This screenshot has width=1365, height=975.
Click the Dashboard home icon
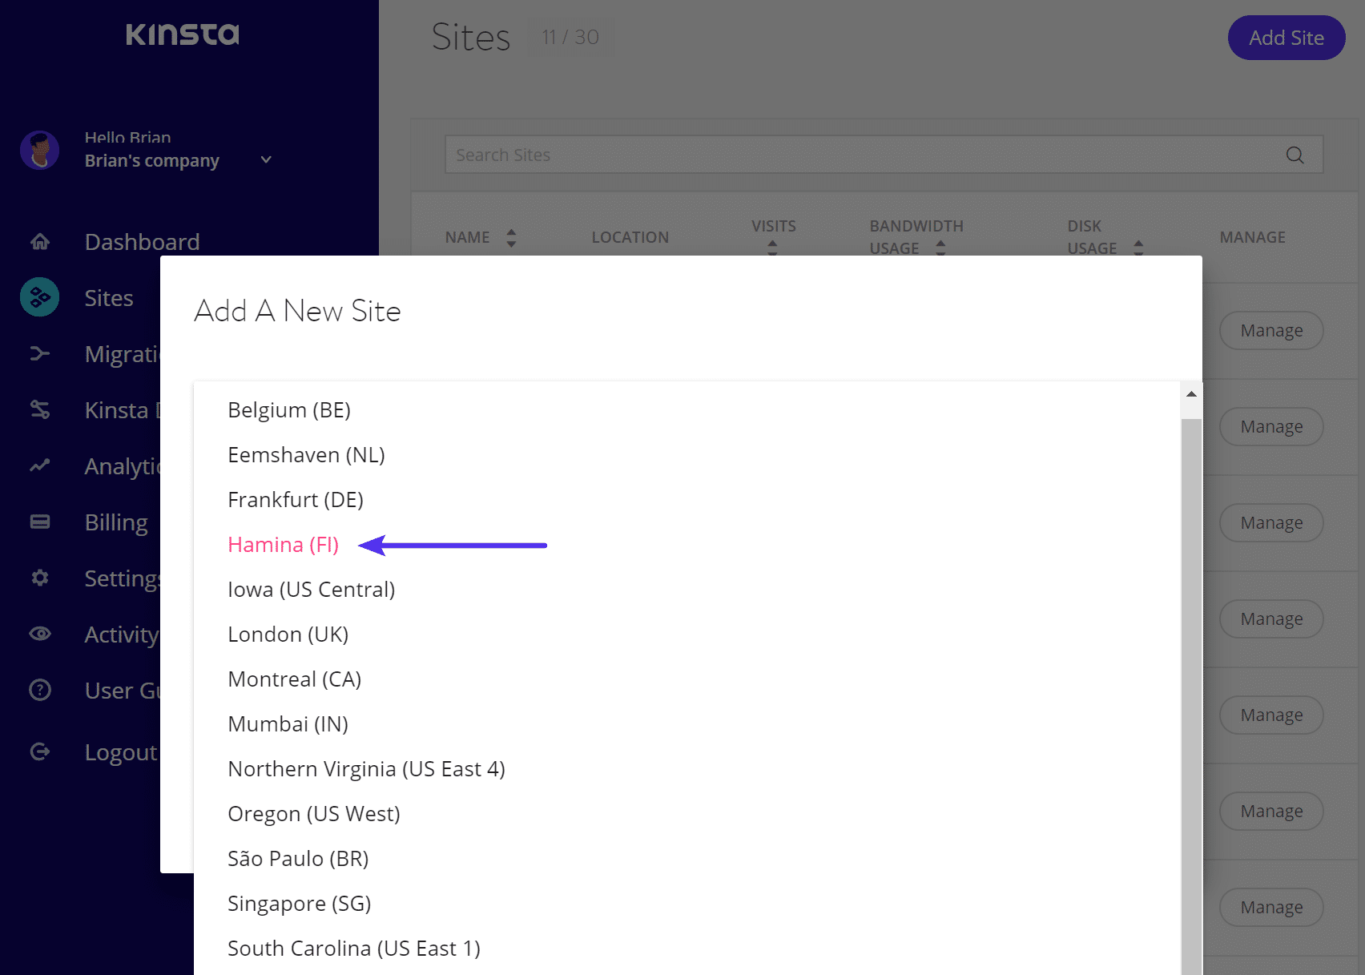coord(40,241)
